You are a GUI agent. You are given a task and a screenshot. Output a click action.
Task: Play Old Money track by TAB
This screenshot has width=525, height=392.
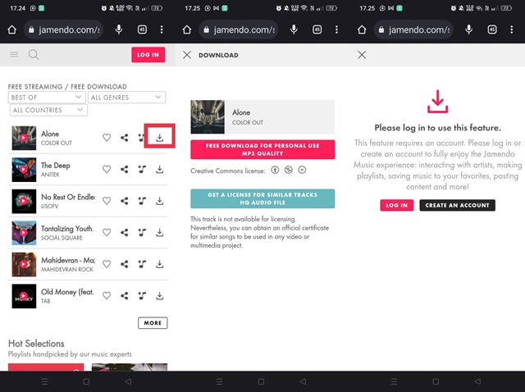tap(24, 296)
